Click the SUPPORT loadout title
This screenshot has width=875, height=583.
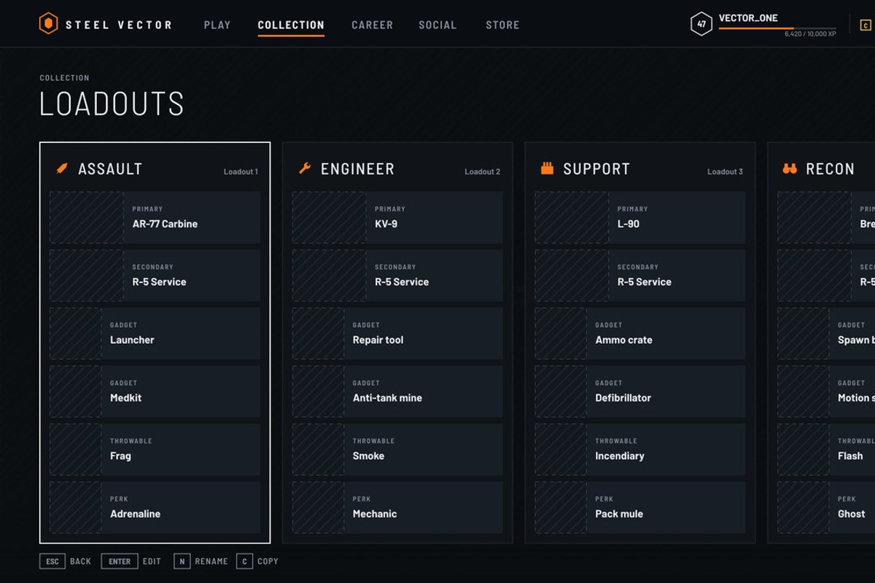(x=596, y=169)
